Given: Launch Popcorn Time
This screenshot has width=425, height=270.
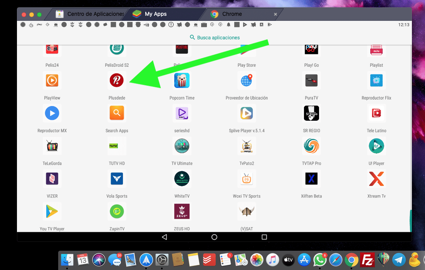Looking at the screenshot, I should pos(181,81).
